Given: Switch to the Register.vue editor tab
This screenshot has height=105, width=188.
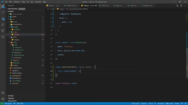Looking at the screenshot, I should point(148,6).
